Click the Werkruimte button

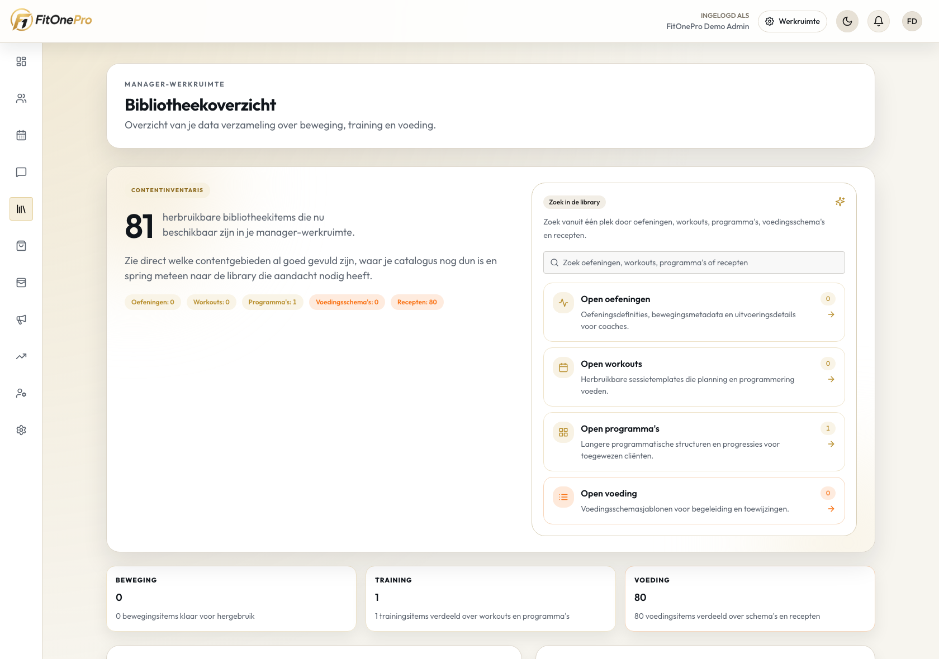[793, 21]
